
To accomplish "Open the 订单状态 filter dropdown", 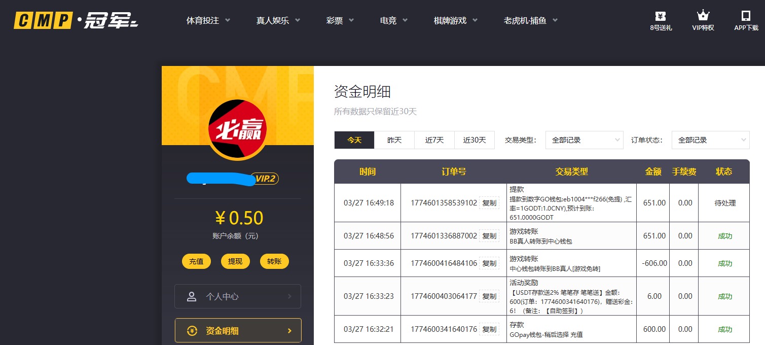I will point(710,140).
